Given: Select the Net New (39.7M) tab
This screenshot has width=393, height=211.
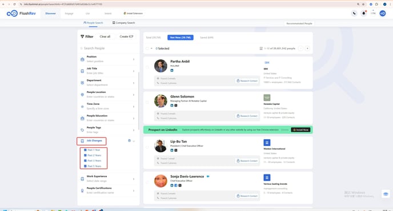Looking at the screenshot, I should [180, 38].
